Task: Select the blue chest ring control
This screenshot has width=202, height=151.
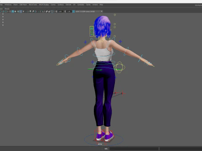Action: tap(104, 55)
